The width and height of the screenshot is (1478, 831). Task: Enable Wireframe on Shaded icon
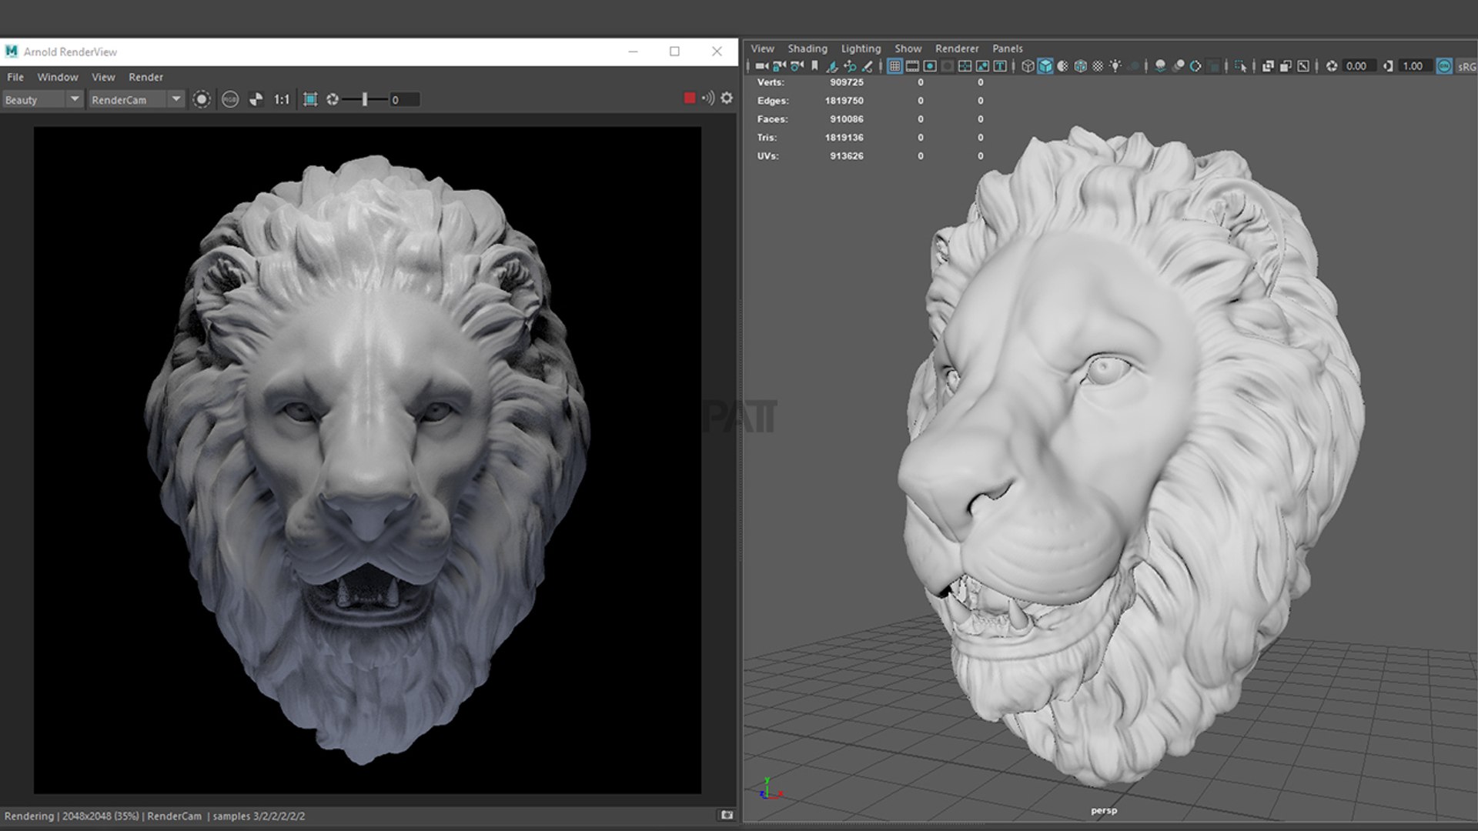click(x=1081, y=66)
